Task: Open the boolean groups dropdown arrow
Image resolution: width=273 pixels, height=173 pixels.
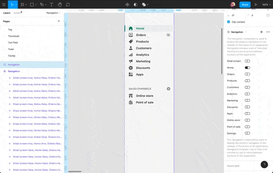Action: (x=148, y=5)
